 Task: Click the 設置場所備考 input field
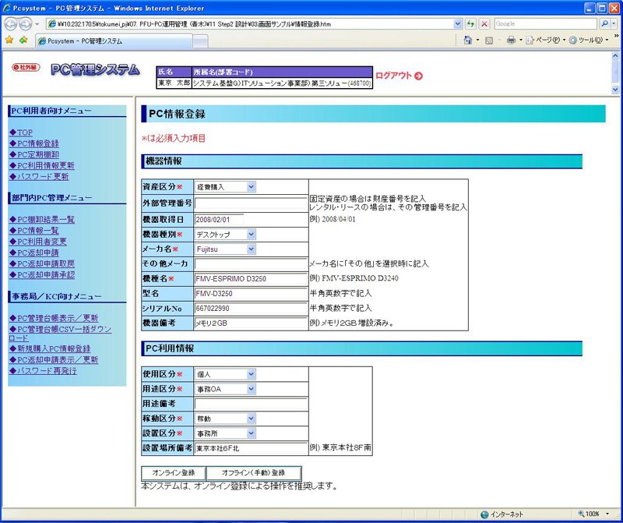(251, 448)
